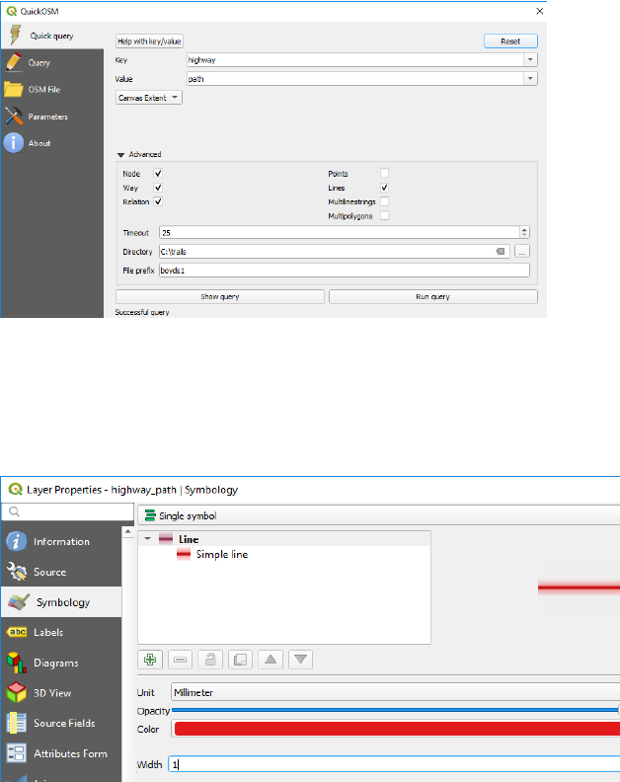Click into the File prefix field boyds1
Screen dimensions: 620x782
[x=345, y=271]
